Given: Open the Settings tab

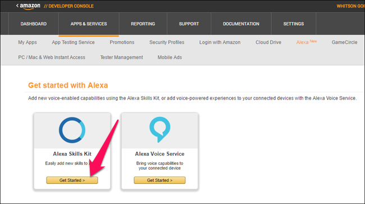Looking at the screenshot, I should 294,24.
